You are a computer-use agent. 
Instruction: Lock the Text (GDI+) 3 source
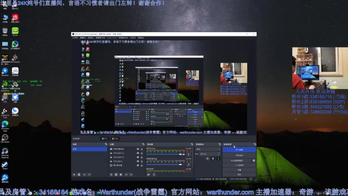coord(142,153)
